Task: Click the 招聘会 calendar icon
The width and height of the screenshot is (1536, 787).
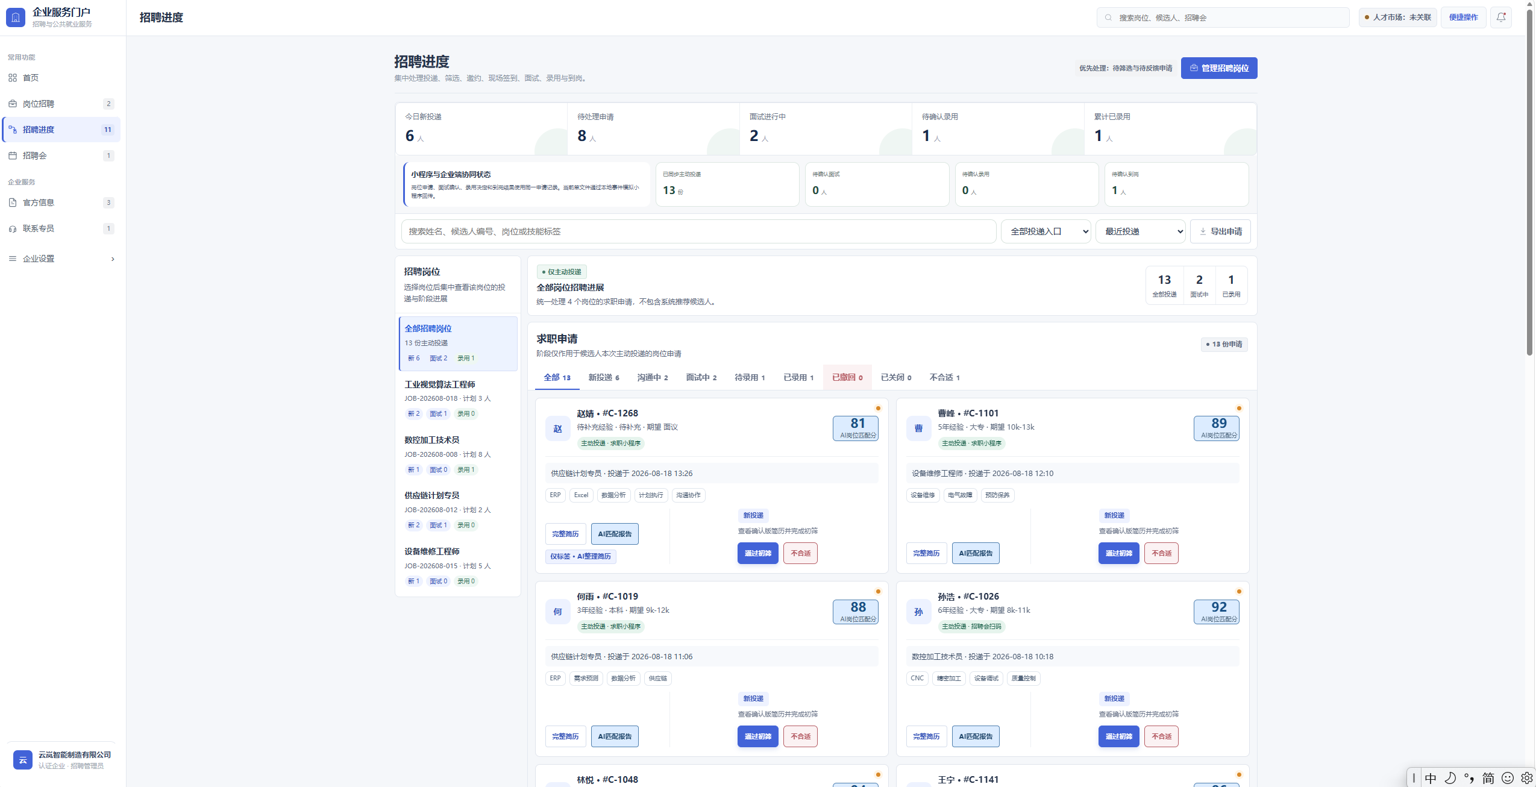Action: [13, 155]
